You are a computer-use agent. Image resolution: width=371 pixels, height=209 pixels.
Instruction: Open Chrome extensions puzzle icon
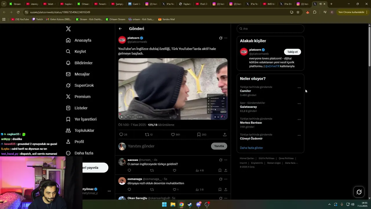[315, 12]
